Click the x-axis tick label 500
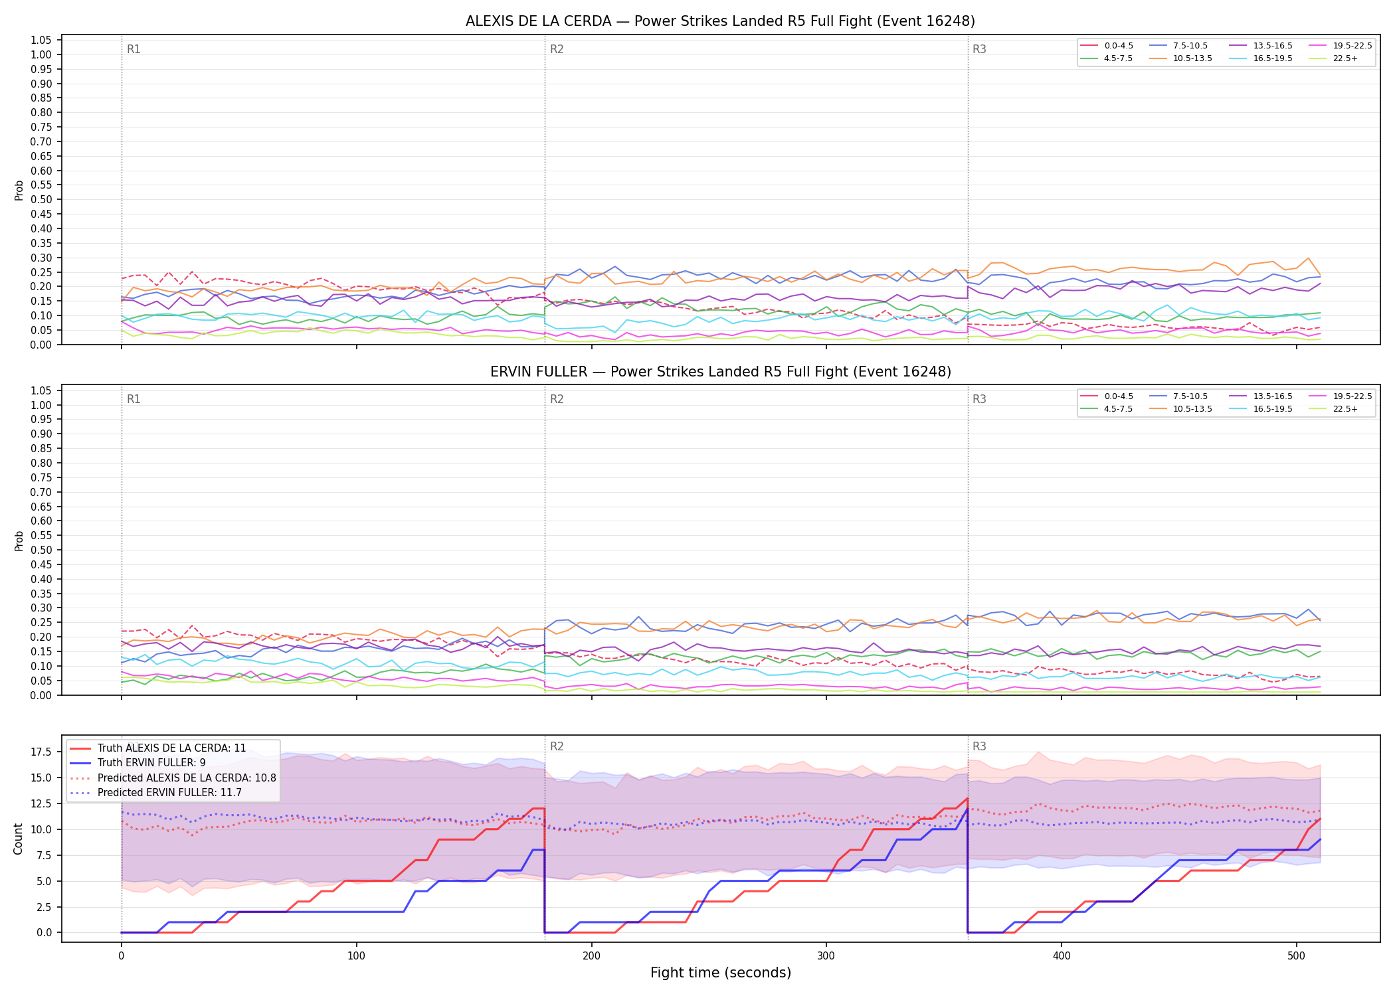Screen dimensions: 1395x996 1296,956
